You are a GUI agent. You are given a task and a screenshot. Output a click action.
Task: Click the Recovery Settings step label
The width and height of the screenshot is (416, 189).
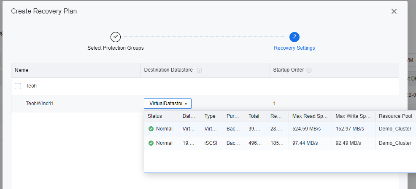(294, 48)
